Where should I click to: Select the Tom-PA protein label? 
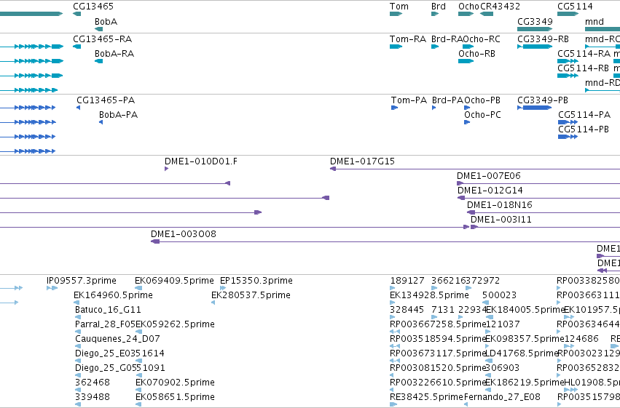point(409,100)
